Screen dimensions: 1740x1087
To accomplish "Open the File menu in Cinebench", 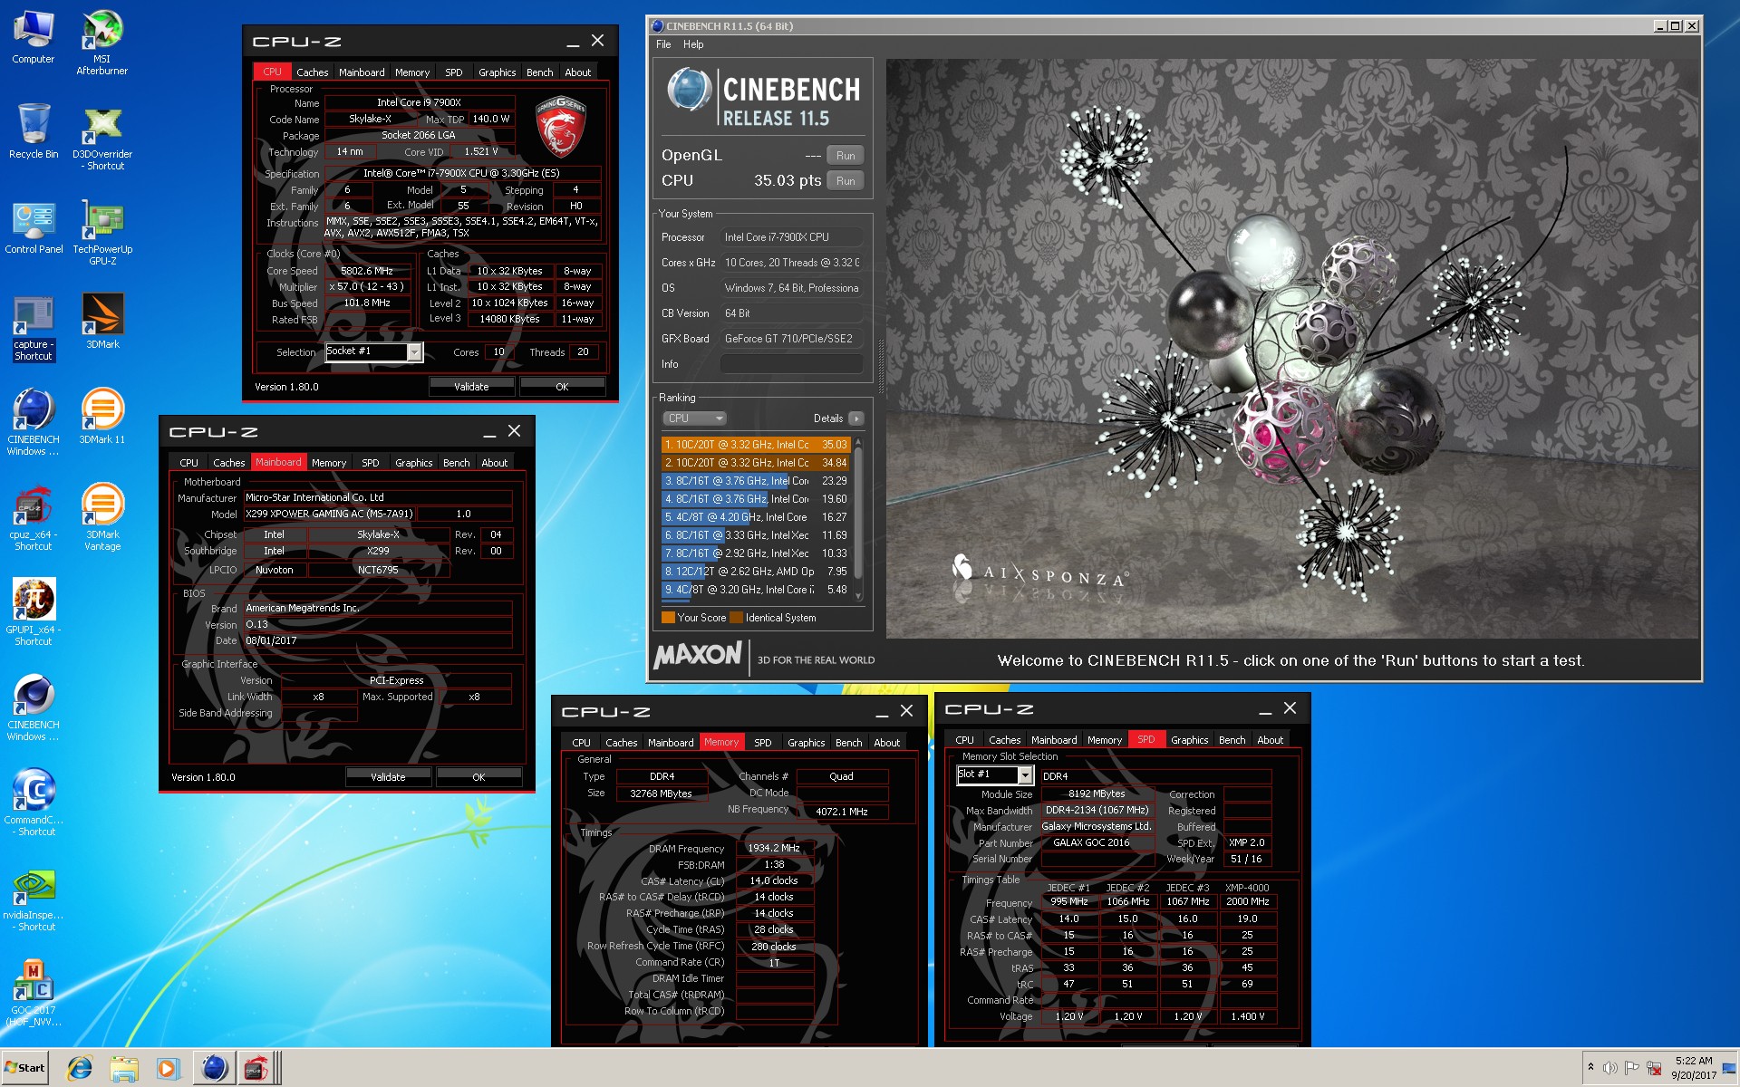I will (x=663, y=44).
